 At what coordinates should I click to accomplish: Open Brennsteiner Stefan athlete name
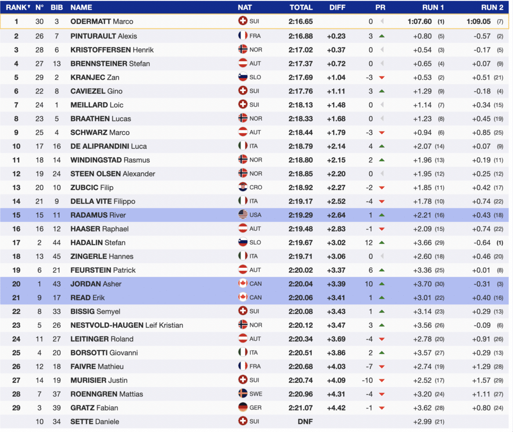110,64
